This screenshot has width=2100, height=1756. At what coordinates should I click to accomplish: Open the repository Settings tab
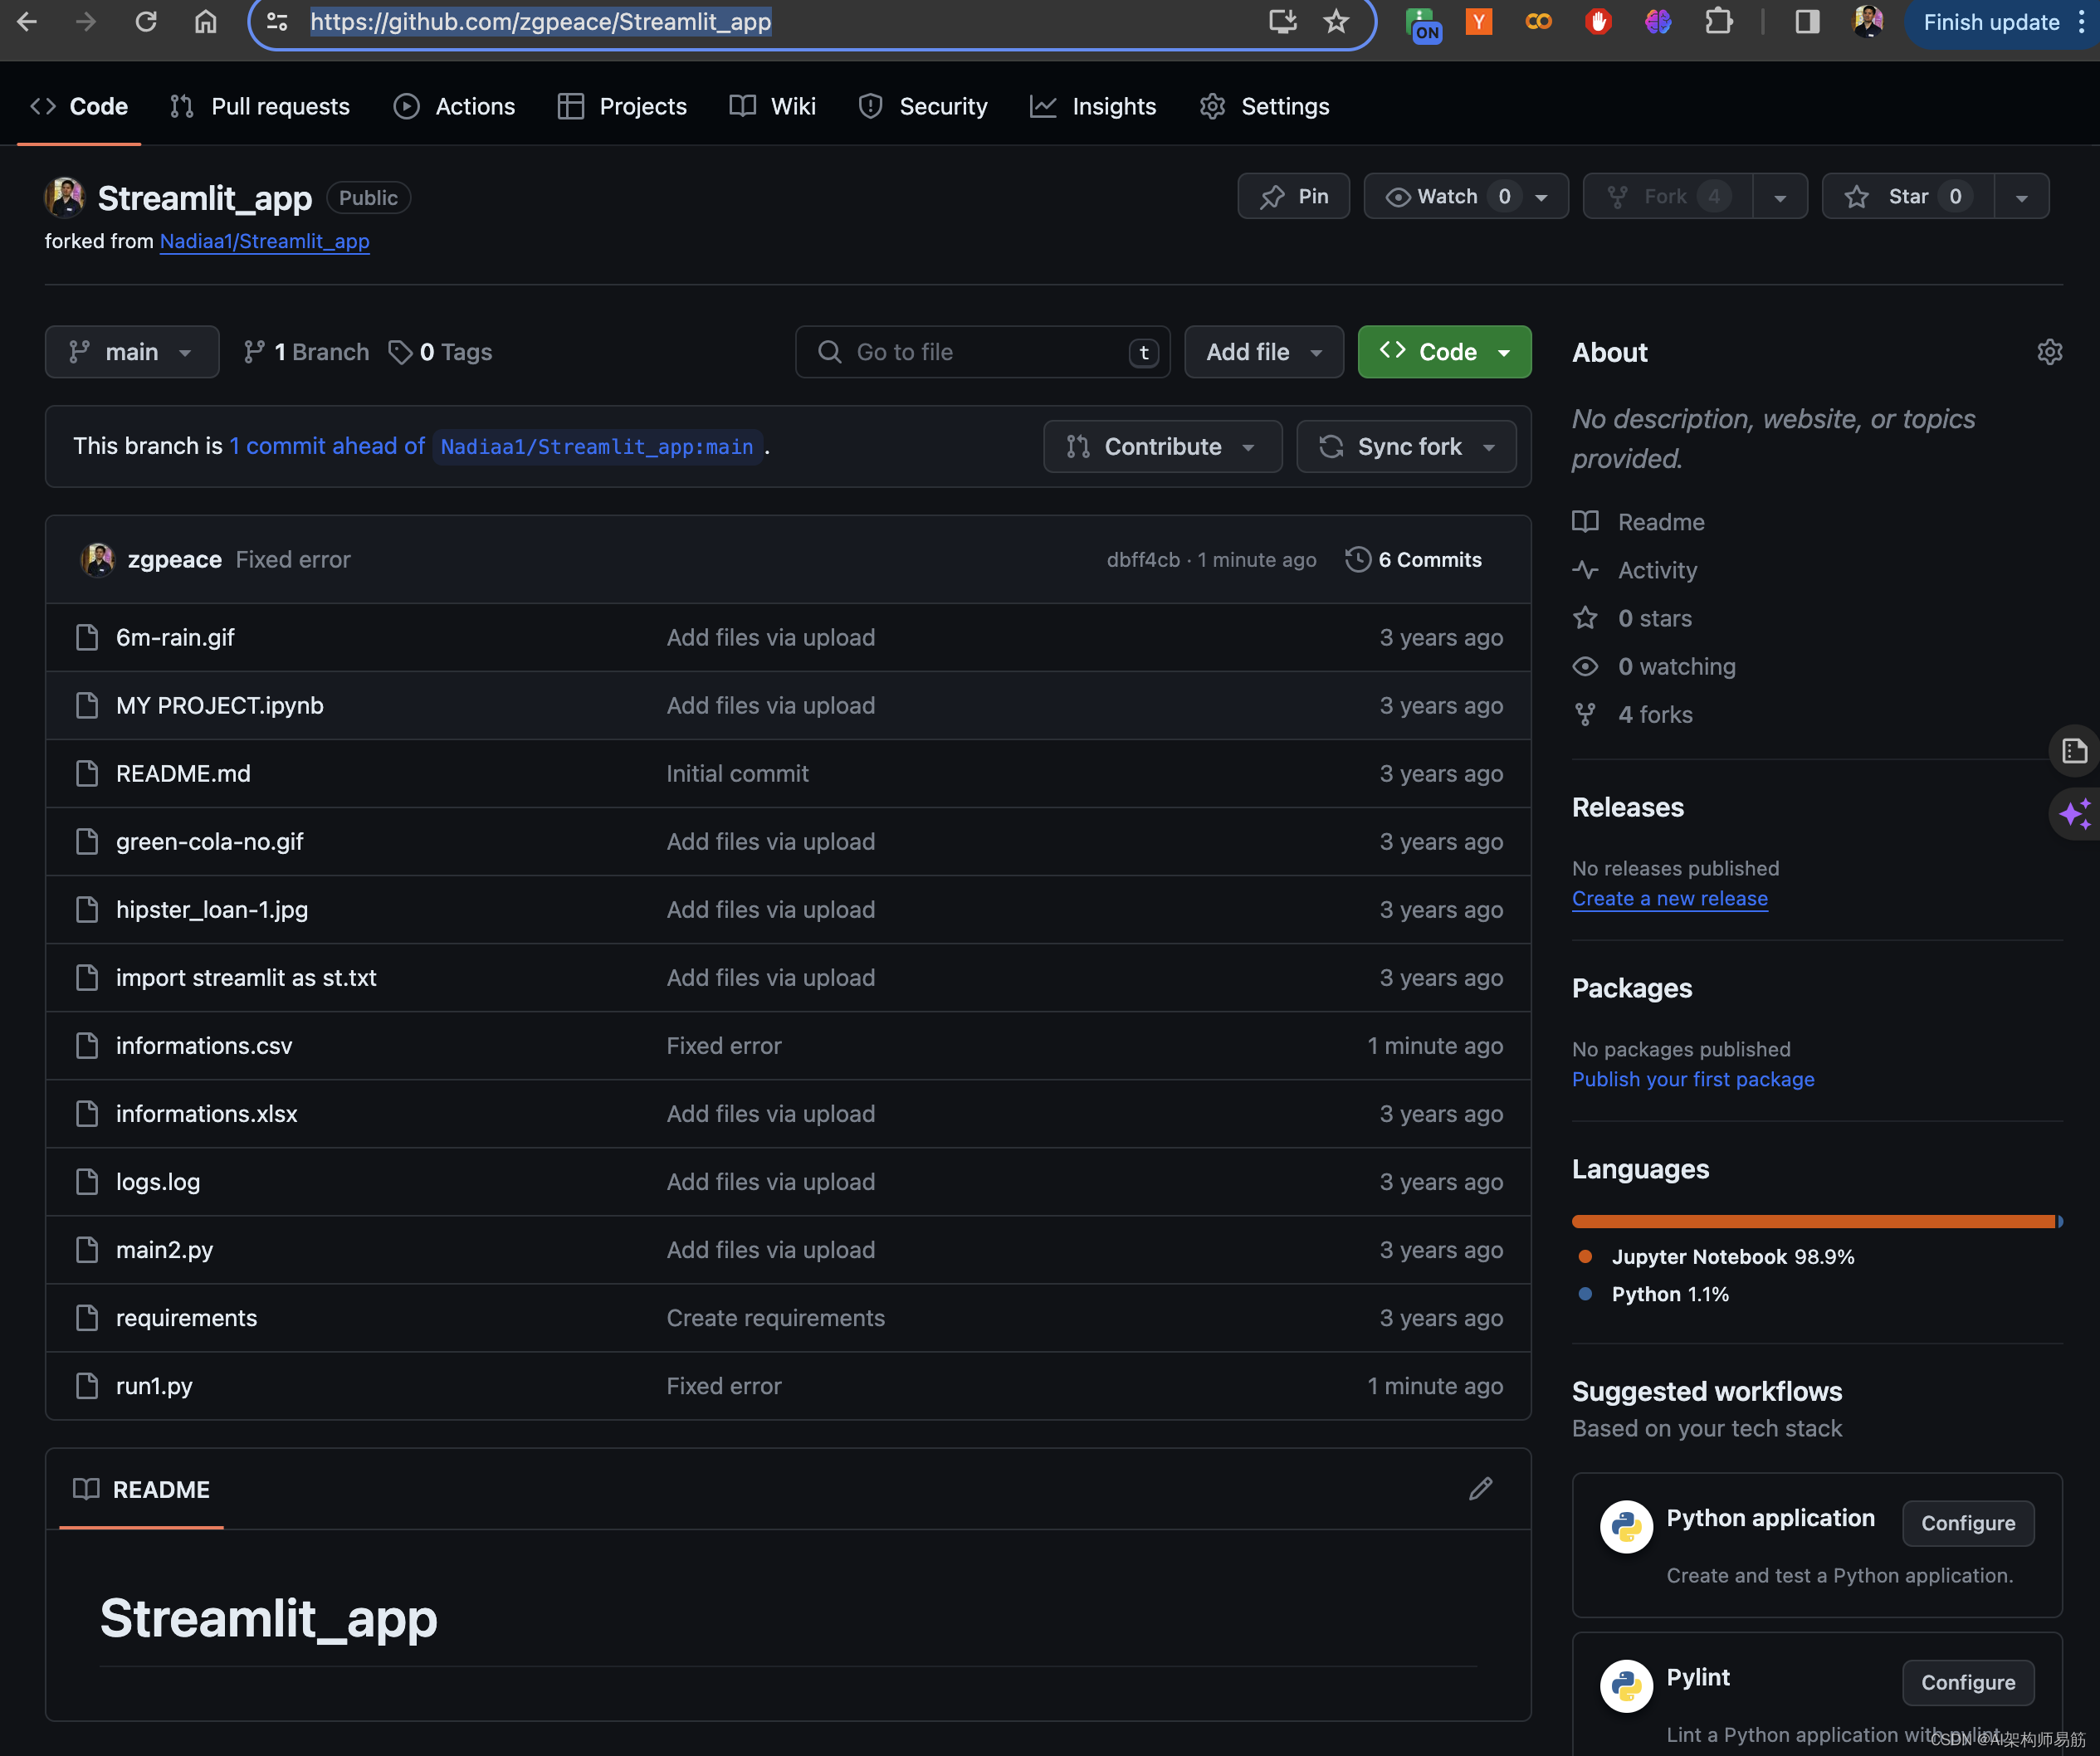pyautogui.click(x=1264, y=106)
